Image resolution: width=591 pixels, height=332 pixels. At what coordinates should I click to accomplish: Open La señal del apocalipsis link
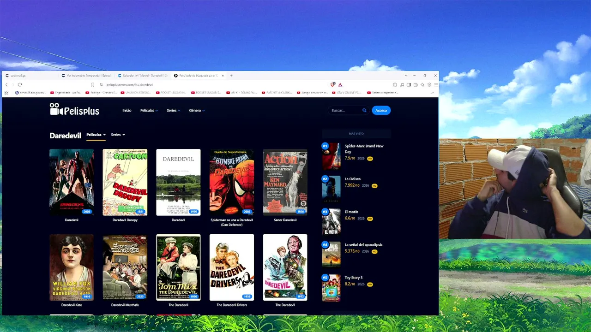coord(363,245)
